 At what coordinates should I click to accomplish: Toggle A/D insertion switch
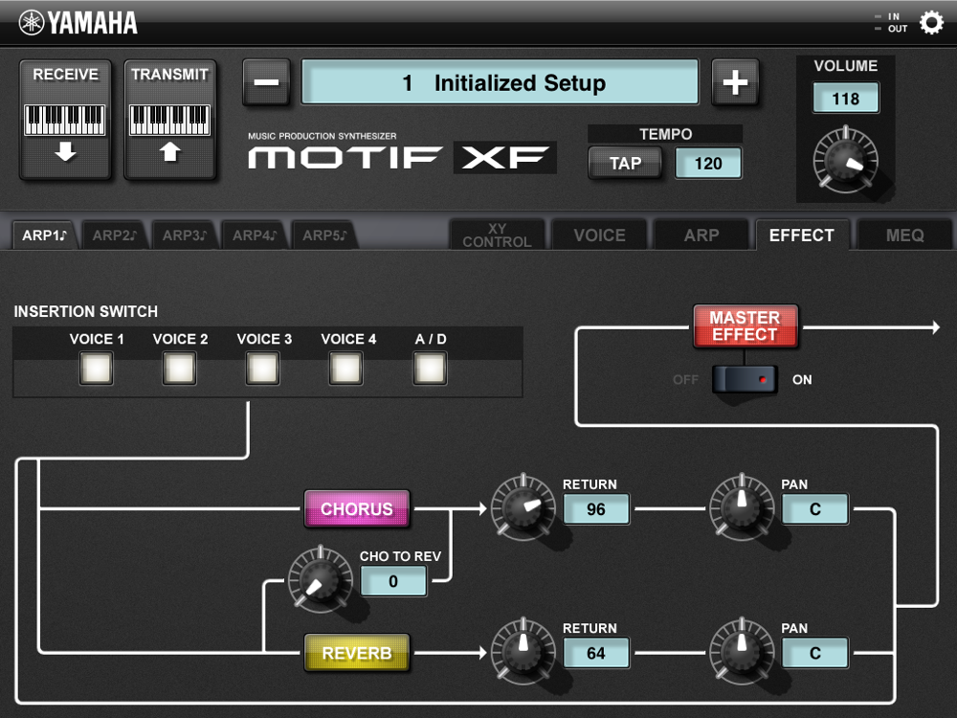click(x=430, y=369)
